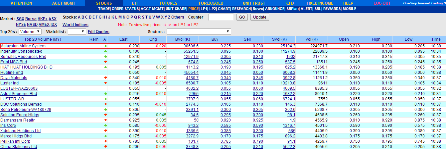Click the red arrow beside Damansara Realty
The image size is (446, 149).
click(x=105, y=120)
